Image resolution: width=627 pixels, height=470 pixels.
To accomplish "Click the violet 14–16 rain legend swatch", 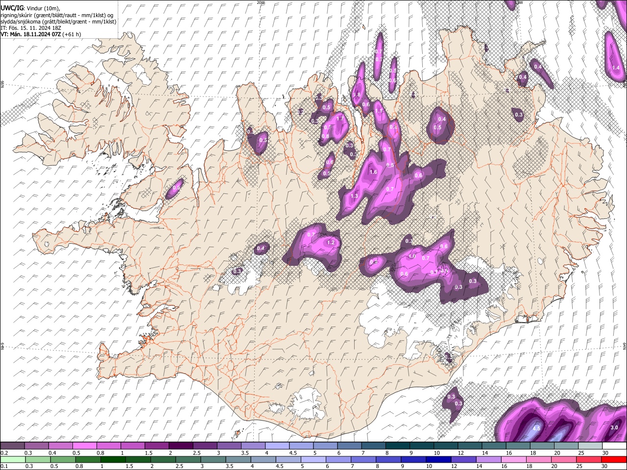I will tap(488, 459).
